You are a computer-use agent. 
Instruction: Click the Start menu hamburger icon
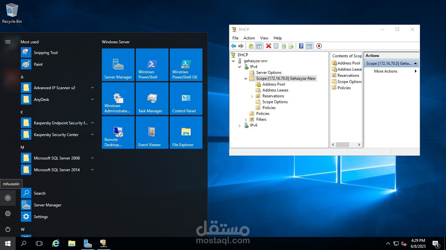pos(8,42)
